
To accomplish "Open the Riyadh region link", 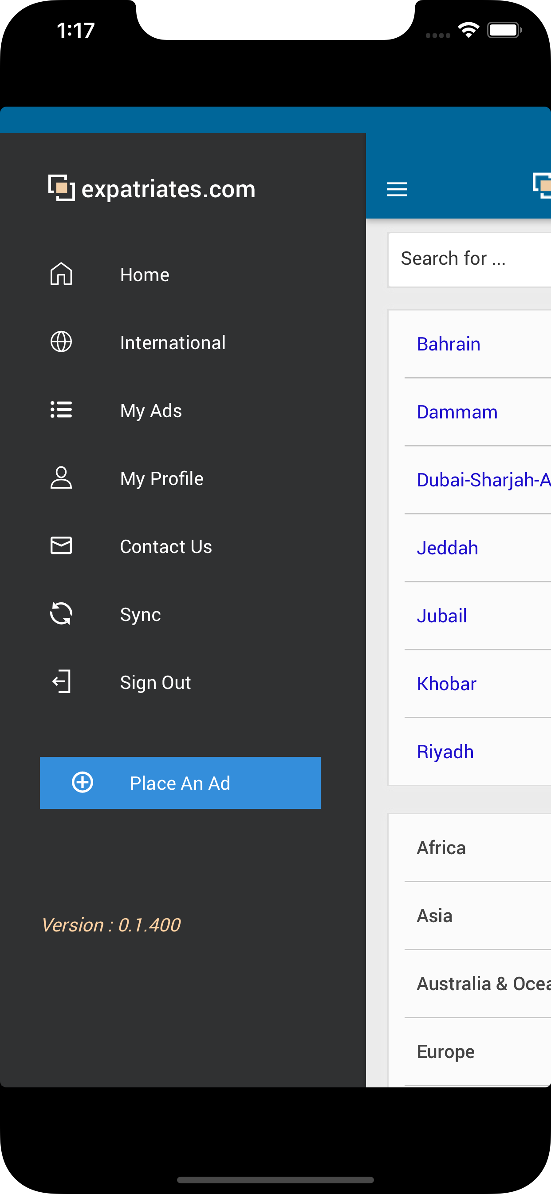I will pyautogui.click(x=445, y=752).
